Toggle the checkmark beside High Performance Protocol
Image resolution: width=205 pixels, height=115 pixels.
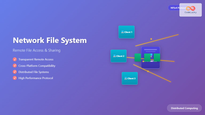[15, 78]
